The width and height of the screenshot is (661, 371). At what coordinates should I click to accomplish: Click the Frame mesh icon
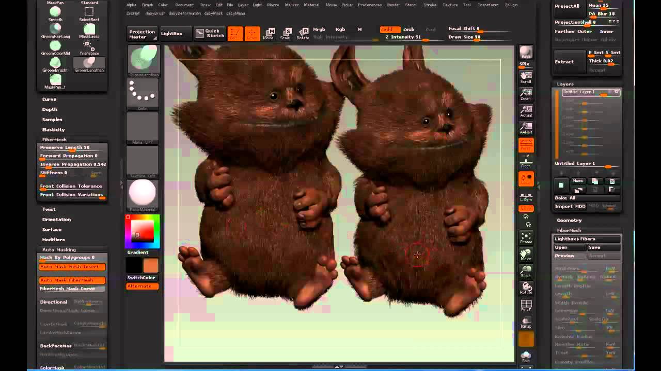click(x=526, y=238)
